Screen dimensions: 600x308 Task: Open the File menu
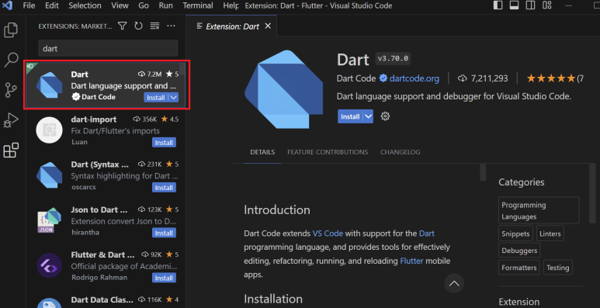29,5
